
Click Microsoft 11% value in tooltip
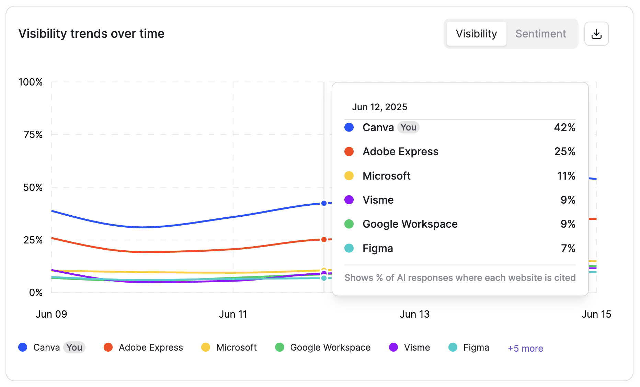(x=566, y=176)
